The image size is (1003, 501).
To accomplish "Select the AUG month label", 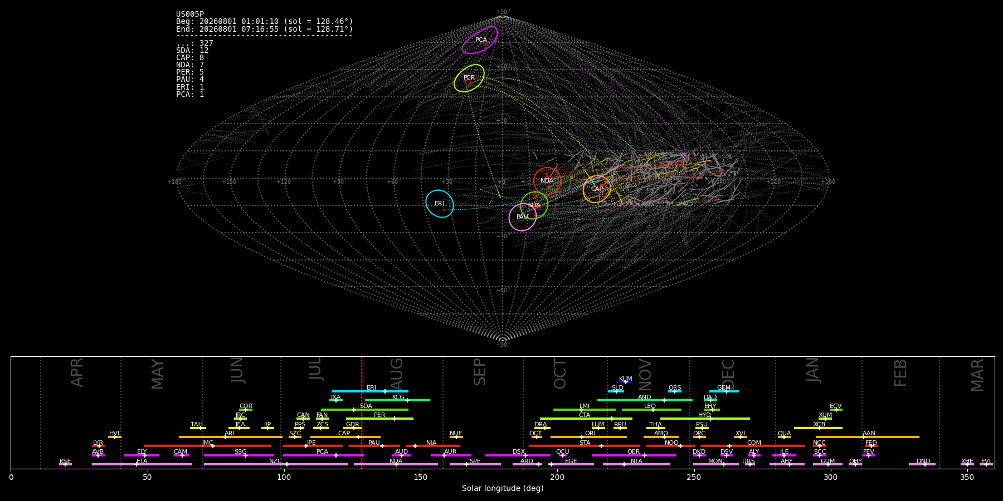I will (x=397, y=375).
